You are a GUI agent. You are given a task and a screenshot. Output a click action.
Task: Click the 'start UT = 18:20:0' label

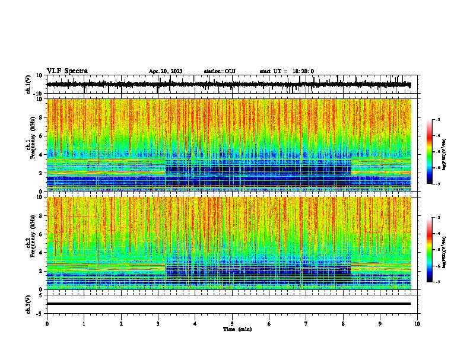(x=287, y=71)
